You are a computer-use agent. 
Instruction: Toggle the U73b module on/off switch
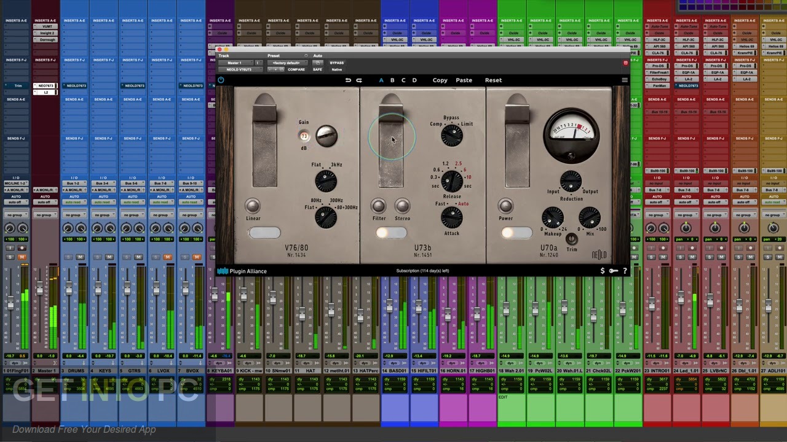(x=391, y=233)
